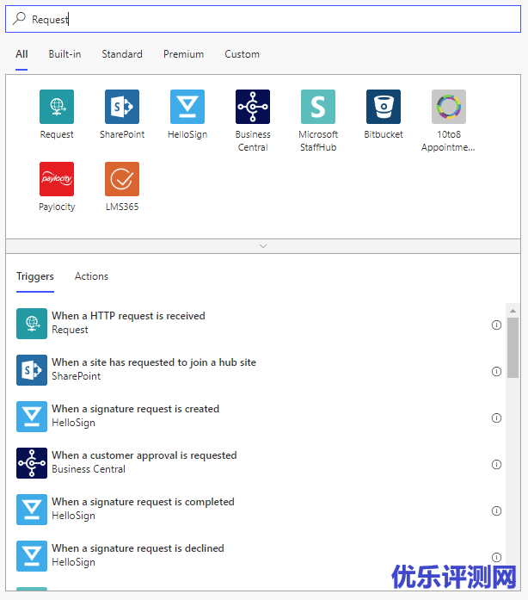Click HelloSign icon beside signature completed trigger

tap(32, 510)
